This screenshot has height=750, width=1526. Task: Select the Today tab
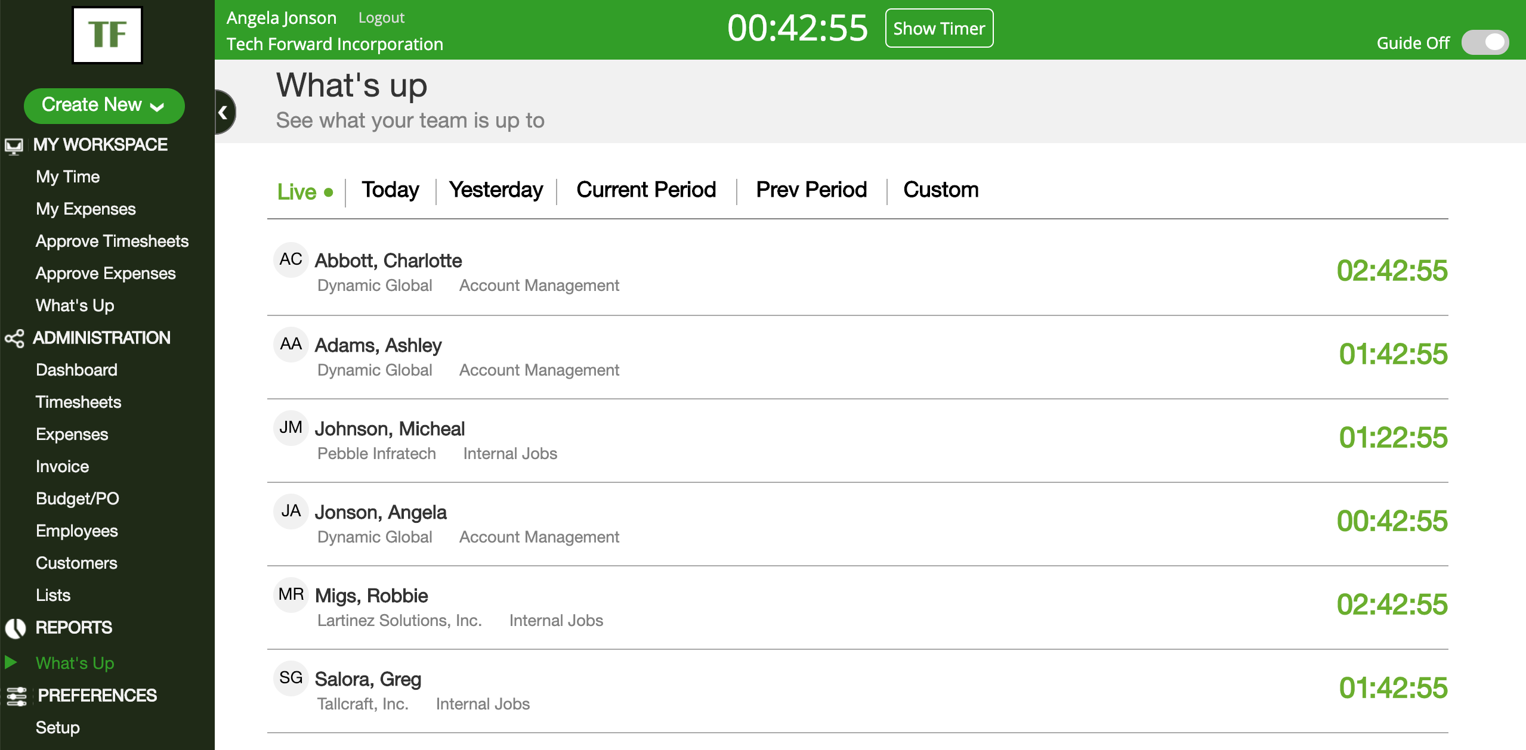tap(390, 190)
